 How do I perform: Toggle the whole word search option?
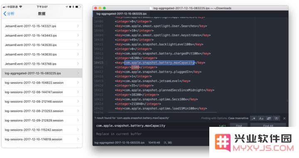(x=276, y=119)
